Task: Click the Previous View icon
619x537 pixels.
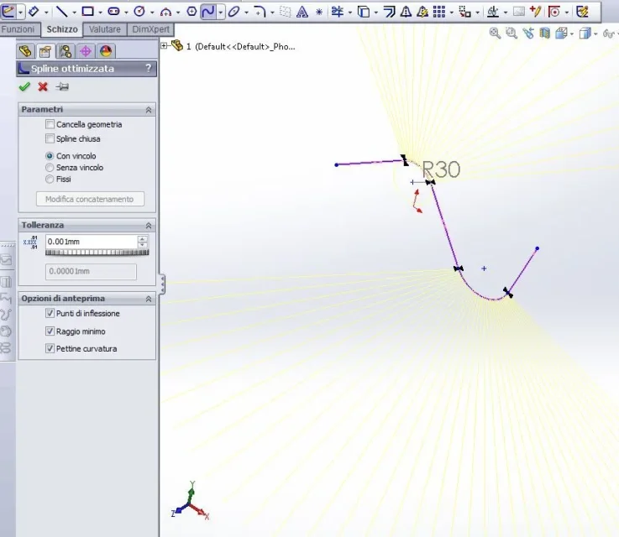Action: (x=528, y=34)
